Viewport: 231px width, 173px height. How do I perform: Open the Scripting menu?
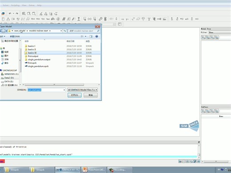(15, 5)
